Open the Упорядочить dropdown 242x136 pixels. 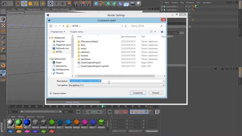coord(58,32)
